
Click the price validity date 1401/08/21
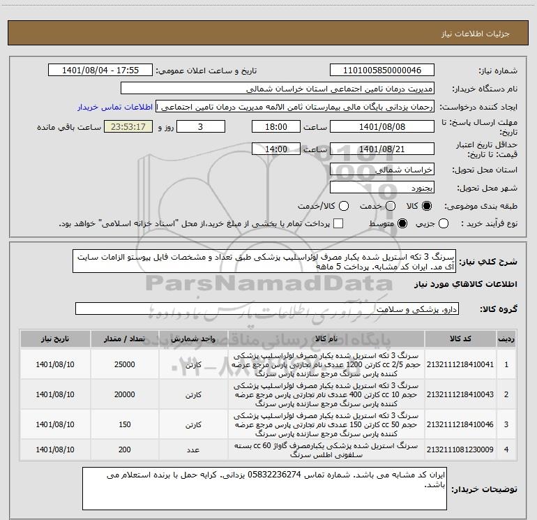tap(382, 149)
